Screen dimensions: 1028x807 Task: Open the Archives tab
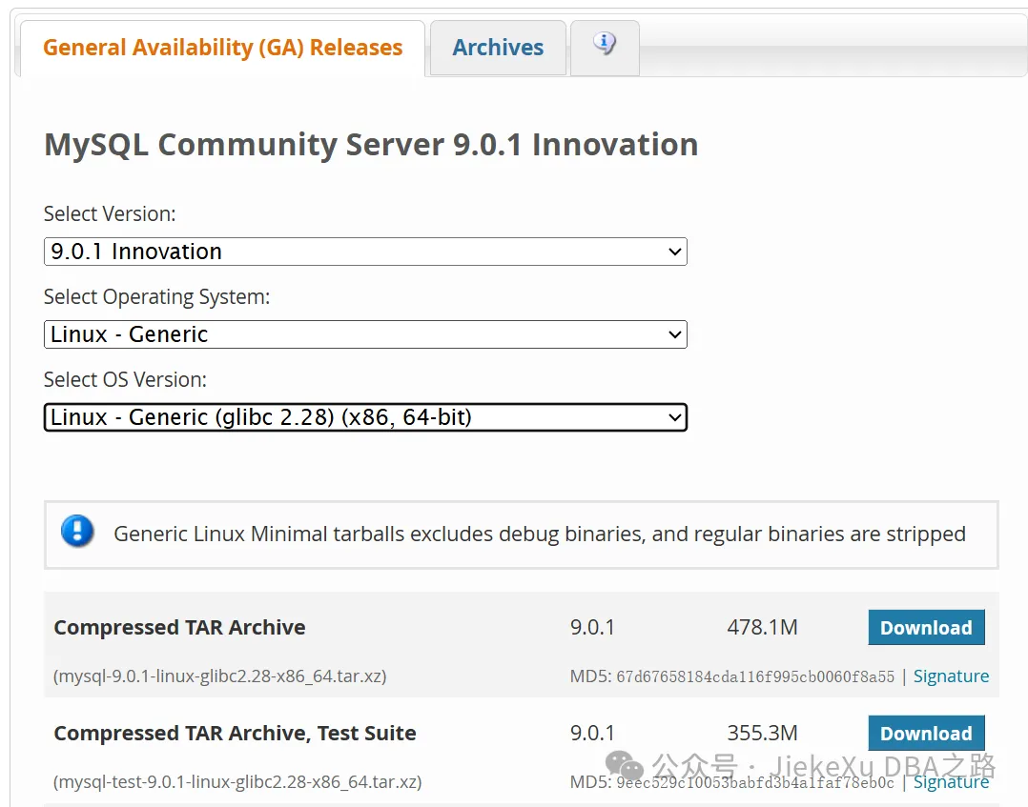point(498,48)
